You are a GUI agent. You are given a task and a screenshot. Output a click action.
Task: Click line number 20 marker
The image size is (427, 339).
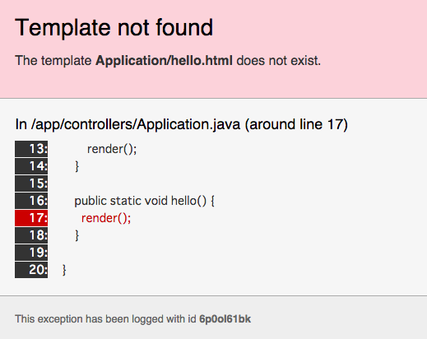[31, 270]
